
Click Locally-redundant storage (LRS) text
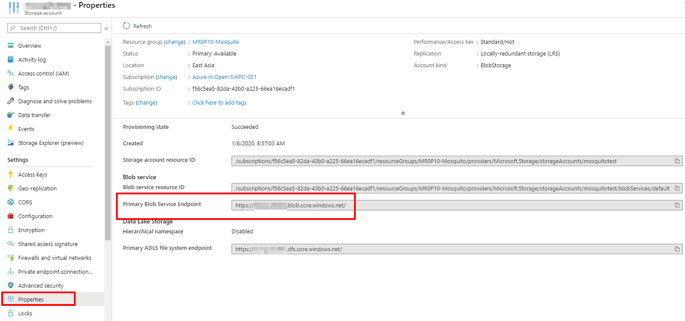click(520, 54)
